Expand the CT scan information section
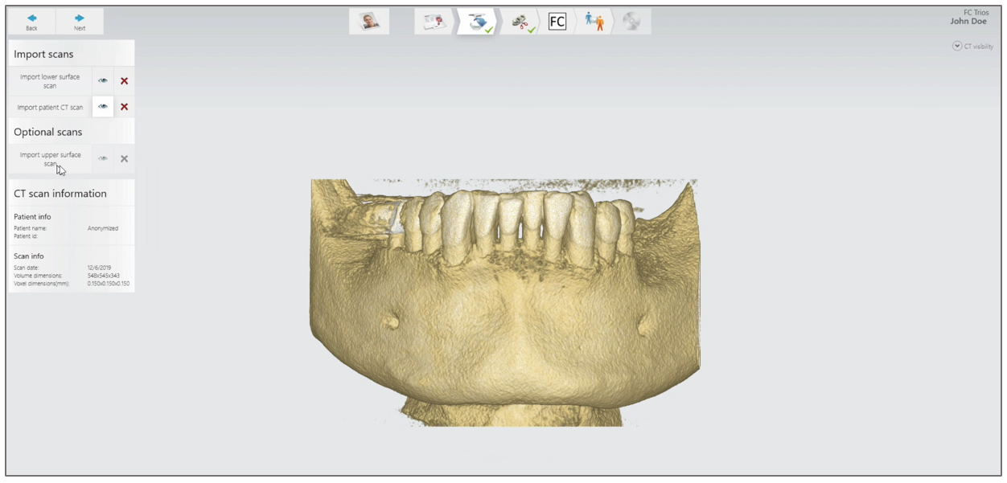 point(60,193)
